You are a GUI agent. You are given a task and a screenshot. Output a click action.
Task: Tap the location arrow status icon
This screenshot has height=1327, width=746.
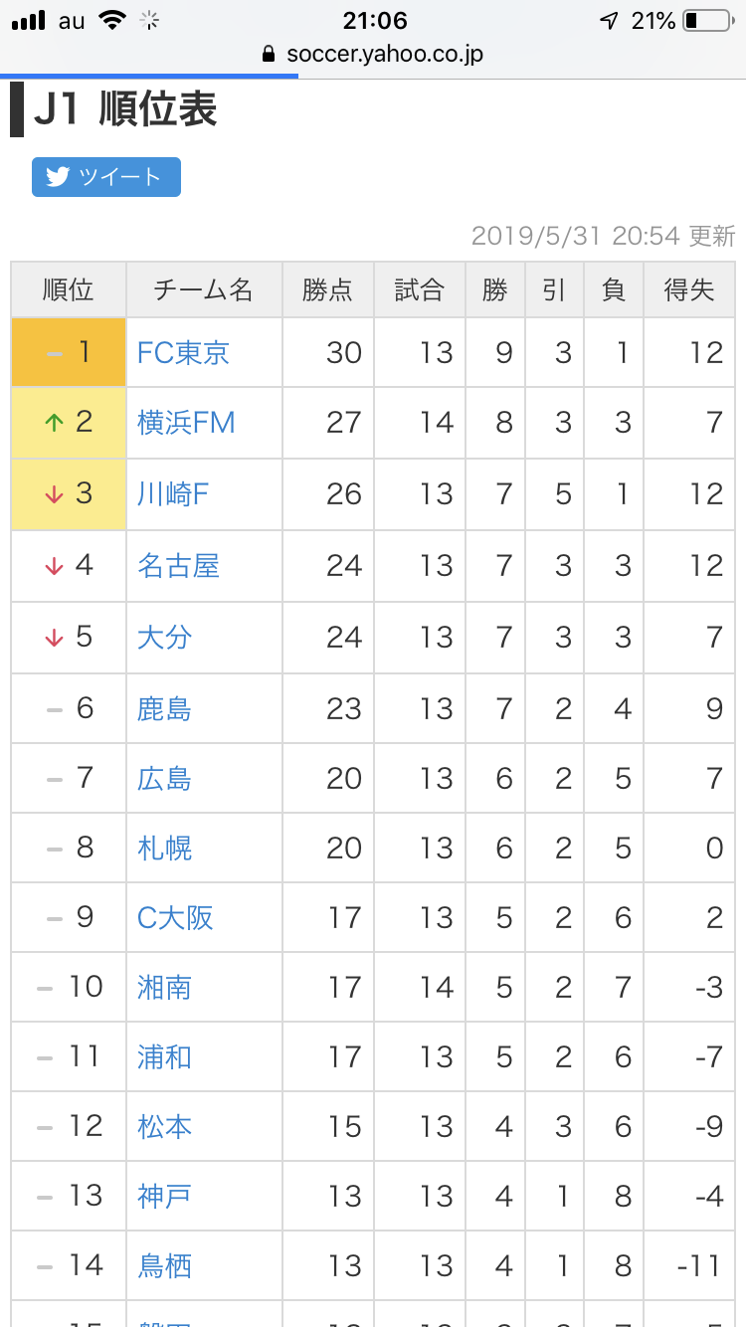pyautogui.click(x=608, y=21)
